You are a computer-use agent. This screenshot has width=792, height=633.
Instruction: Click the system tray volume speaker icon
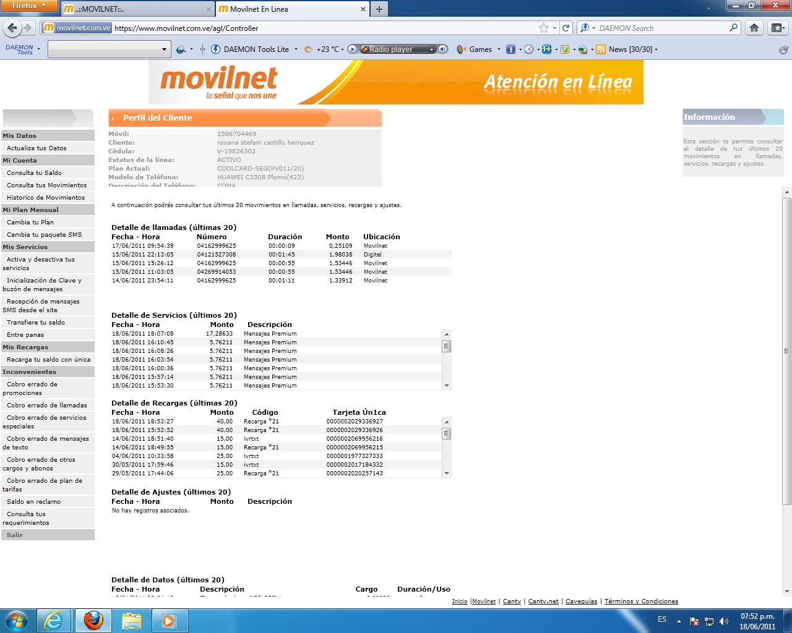[x=724, y=621]
